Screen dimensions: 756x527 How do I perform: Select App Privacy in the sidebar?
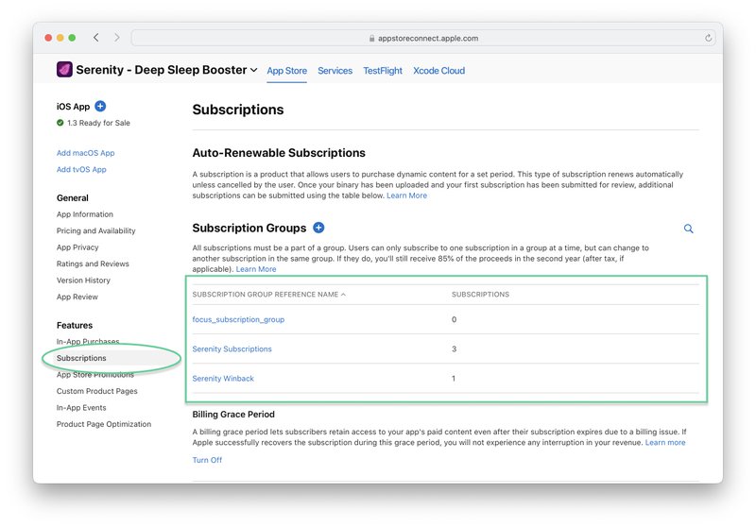77,247
